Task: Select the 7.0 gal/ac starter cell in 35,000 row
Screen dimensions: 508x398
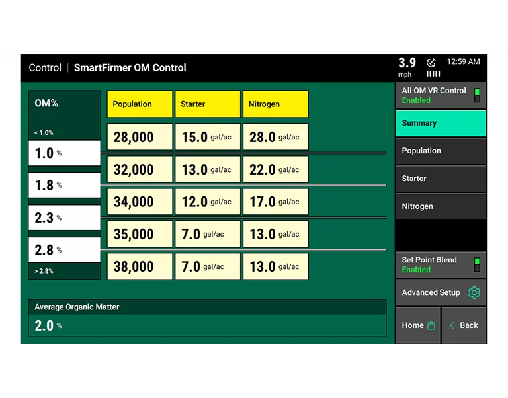Action: (x=208, y=234)
